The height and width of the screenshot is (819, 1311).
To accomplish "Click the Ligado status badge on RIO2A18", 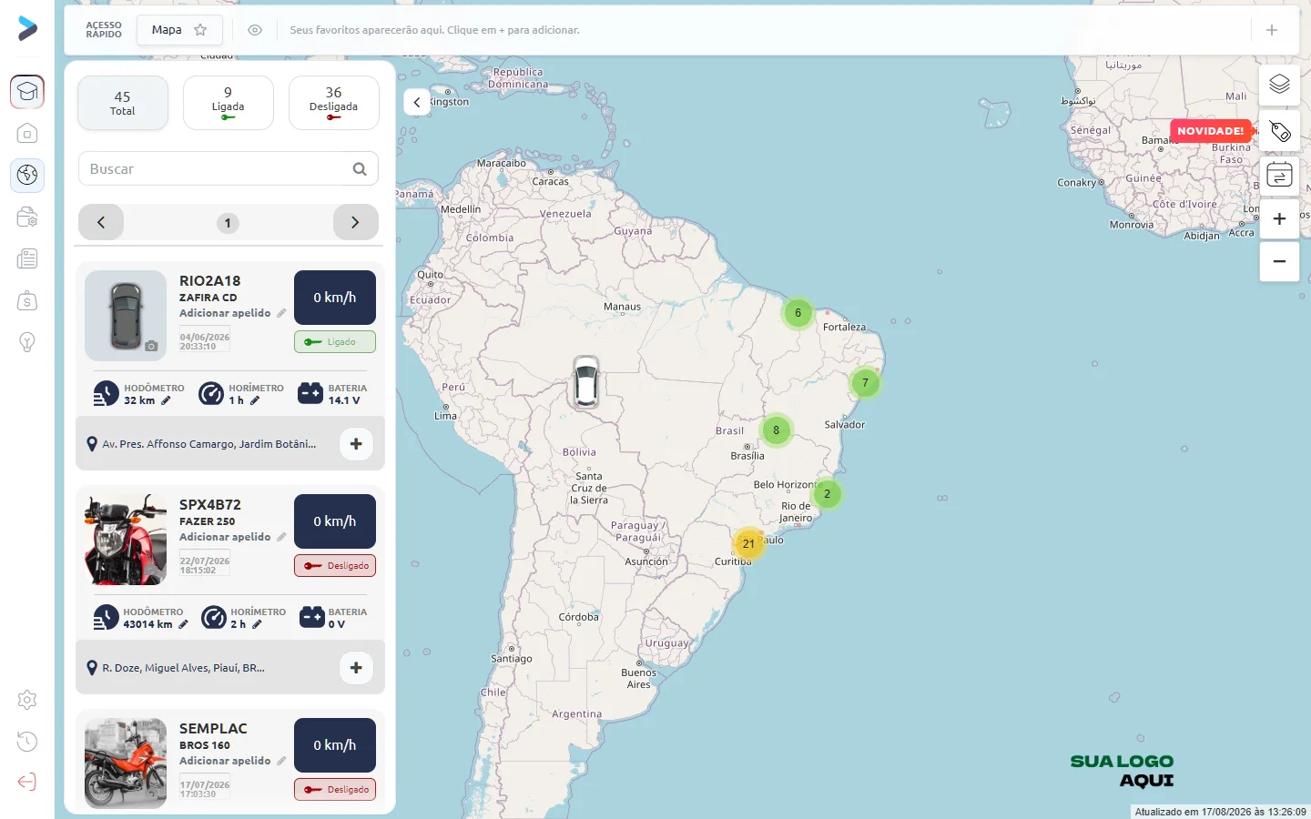I will 335,342.
